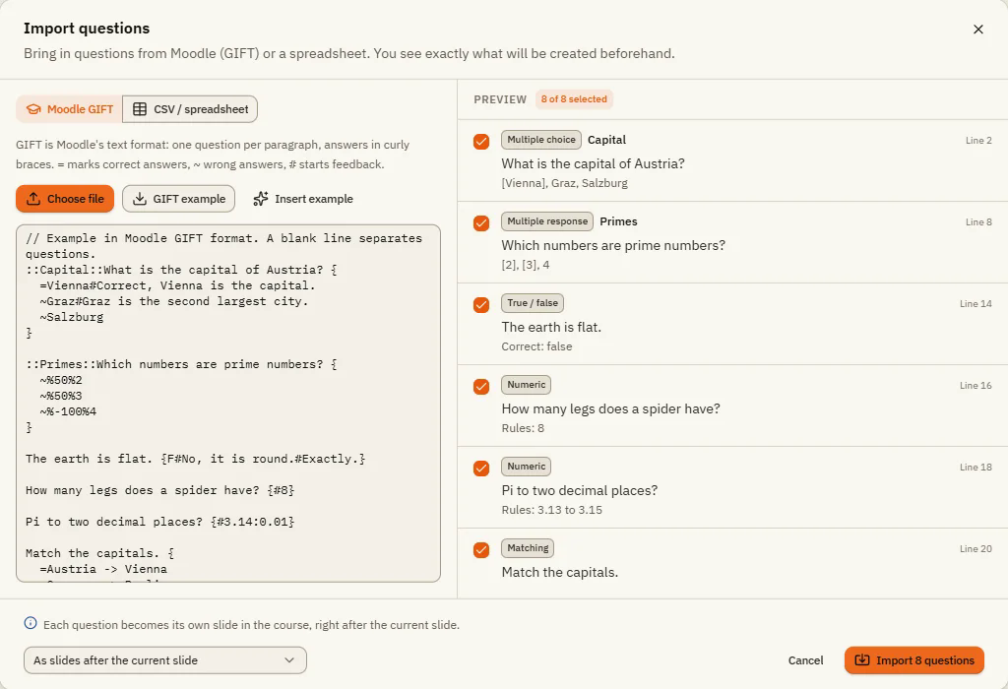Uncheck the spider legs question checkbox
1008x689 pixels.
coord(480,386)
